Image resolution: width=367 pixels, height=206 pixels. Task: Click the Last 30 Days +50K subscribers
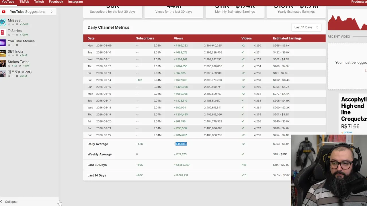click(139, 165)
